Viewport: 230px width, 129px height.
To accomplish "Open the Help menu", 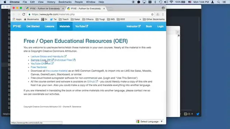I will (x=101, y=2).
